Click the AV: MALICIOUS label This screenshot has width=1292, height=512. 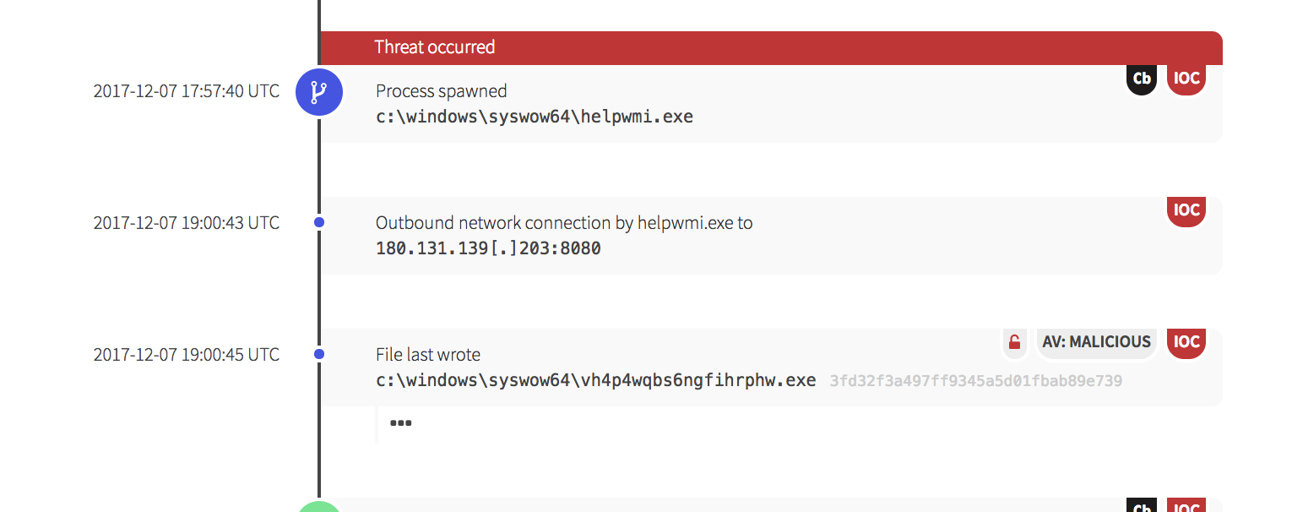(1096, 342)
